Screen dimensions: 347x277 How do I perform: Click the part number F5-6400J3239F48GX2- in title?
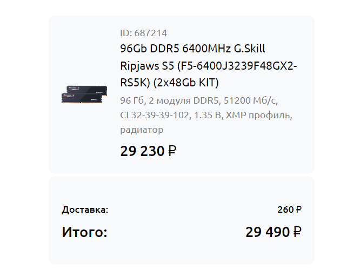pyautogui.click(x=237, y=66)
